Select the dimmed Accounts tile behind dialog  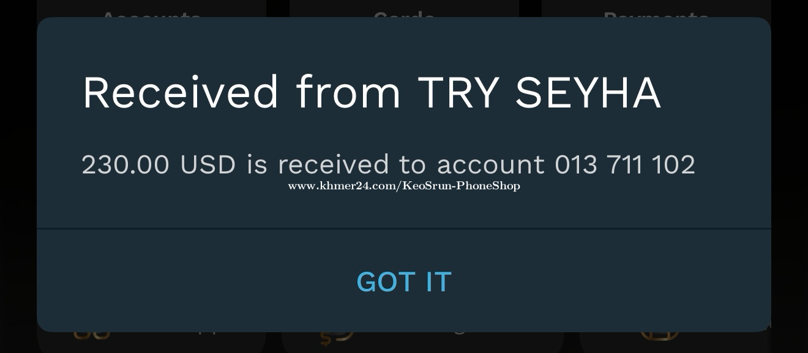[x=151, y=9]
